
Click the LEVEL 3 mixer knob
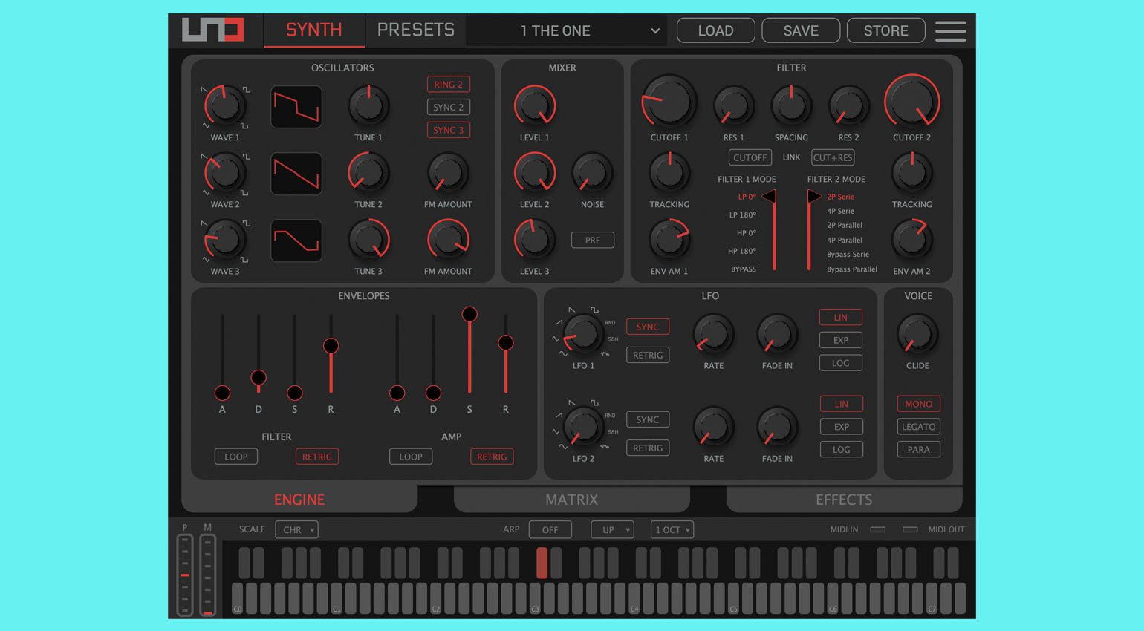pos(535,239)
